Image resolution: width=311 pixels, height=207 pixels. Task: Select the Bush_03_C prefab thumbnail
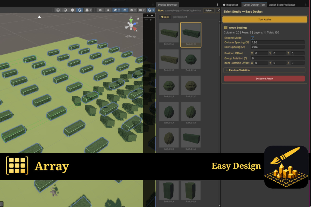coord(169,138)
